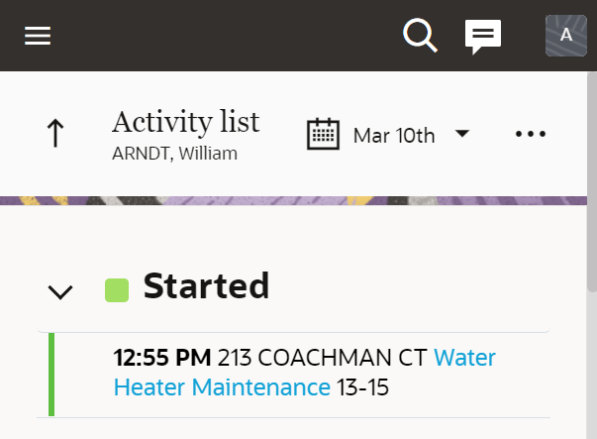
Task: Select the 213 COACHMAN CT address text
Action: (x=322, y=358)
